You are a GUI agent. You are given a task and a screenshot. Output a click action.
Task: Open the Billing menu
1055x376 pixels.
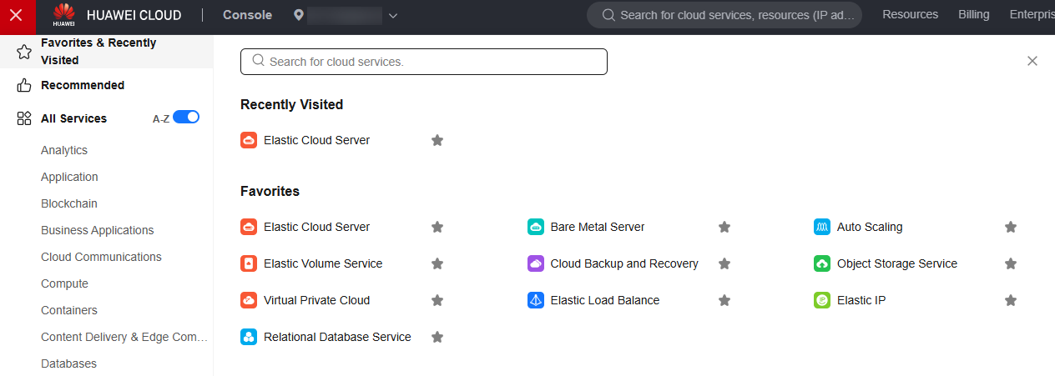[974, 14]
